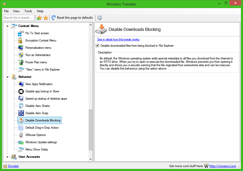
Task: Click the Disable Aero Snap icon
Action: click(21, 113)
